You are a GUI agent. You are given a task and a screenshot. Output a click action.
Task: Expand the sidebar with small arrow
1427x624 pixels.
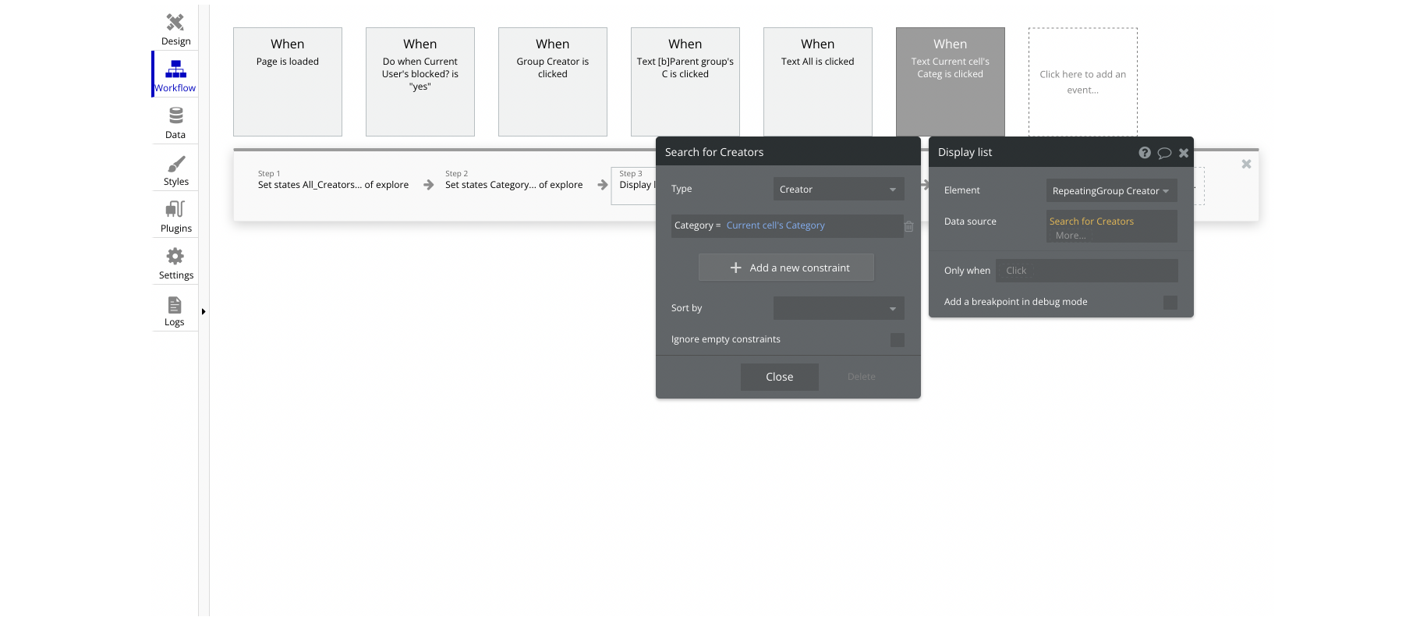[204, 312]
